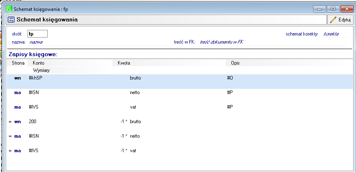Screen dimensions: 356x172
Task: Click the Schemat księgowania header icon
Action: [11, 19]
